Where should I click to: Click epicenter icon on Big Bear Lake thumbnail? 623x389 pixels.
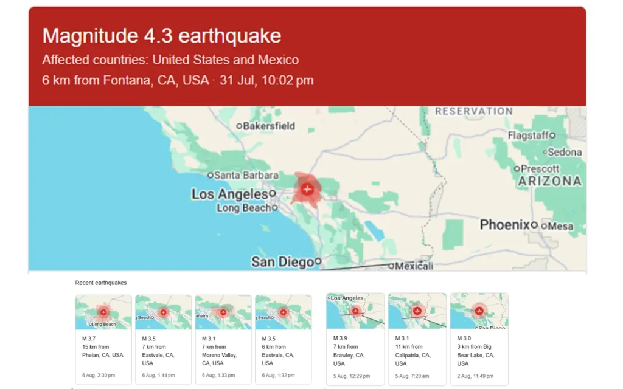479,311
